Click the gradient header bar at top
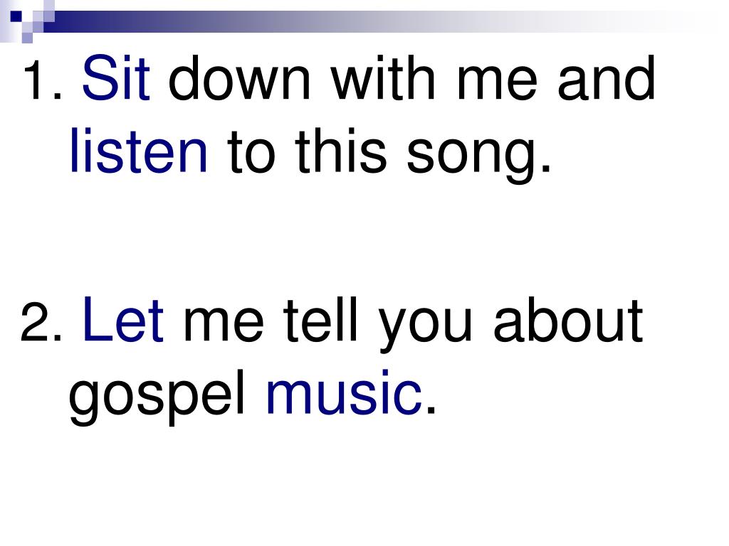Screen dimensions: 729x546 [x=382, y=21]
